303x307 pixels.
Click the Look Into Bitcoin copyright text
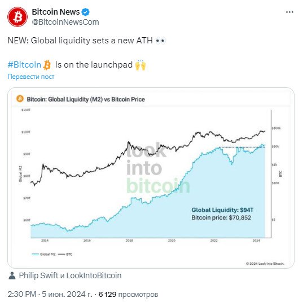coord(265,264)
